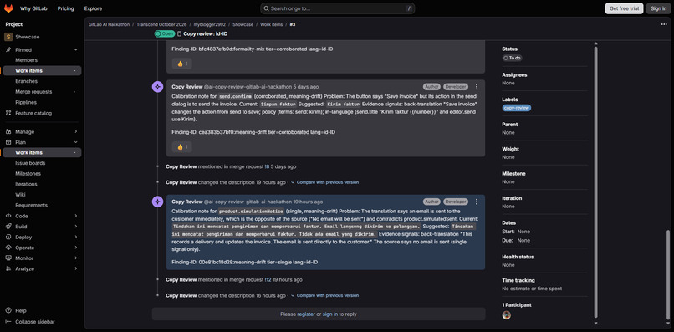Click the Pinned pin icon

click(x=8, y=50)
